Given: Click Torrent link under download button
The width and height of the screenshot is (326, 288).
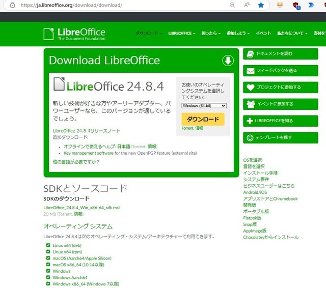Looking at the screenshot, I should coord(187,128).
